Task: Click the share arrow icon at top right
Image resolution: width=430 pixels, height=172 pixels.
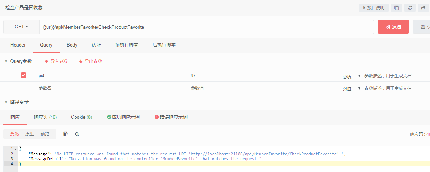Action: (x=424, y=8)
